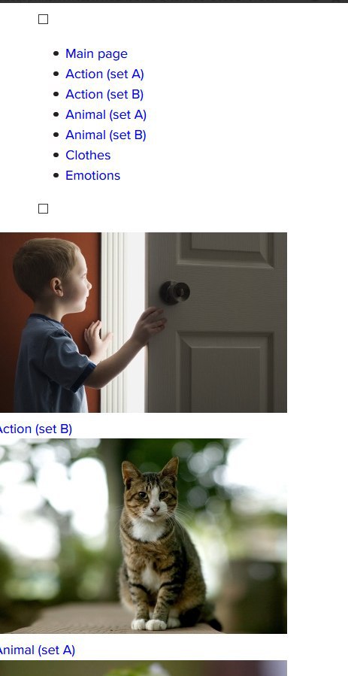Open the Emotions link
Image resolution: width=348 pixels, height=676 pixels.
tap(92, 175)
